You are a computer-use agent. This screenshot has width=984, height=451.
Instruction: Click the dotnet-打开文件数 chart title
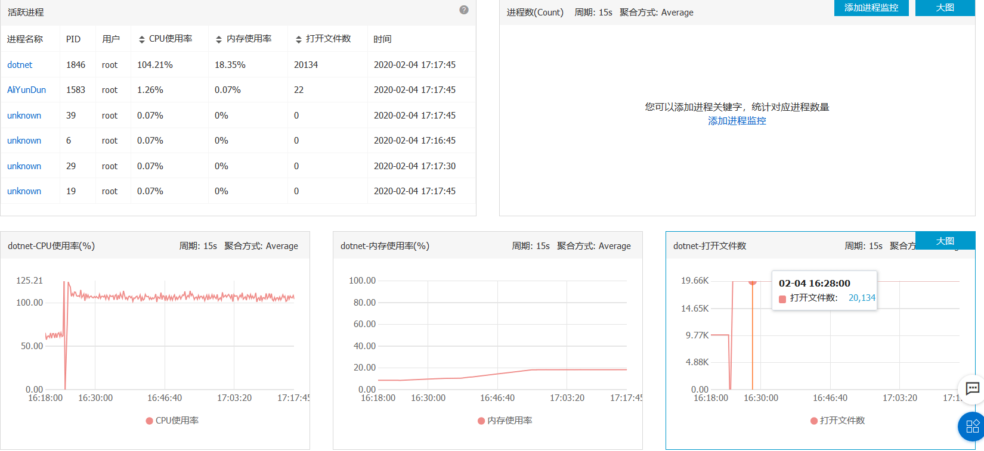[710, 246]
